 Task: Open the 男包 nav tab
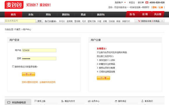pos(48,15)
